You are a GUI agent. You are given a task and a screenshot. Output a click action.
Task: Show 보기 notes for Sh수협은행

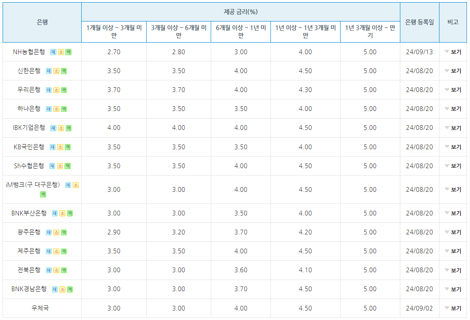click(x=453, y=166)
